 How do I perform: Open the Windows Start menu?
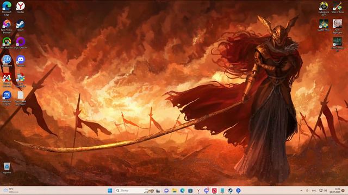pos(110,191)
